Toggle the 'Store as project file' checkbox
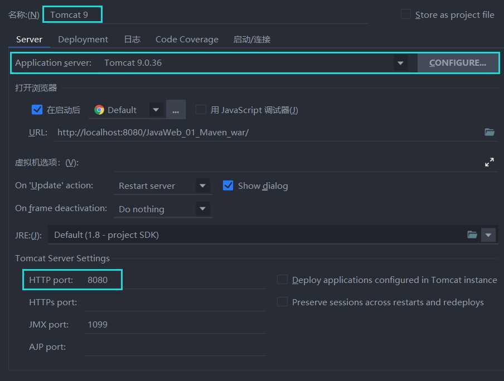The image size is (504, 381). point(406,14)
